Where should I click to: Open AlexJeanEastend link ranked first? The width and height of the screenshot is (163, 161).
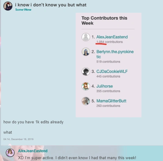tap(112, 37)
